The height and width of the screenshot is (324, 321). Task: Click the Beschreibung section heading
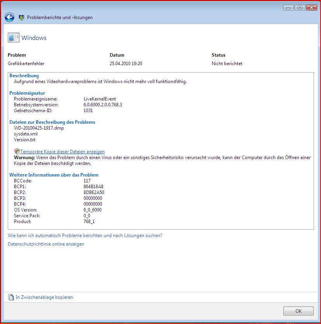[24, 76]
